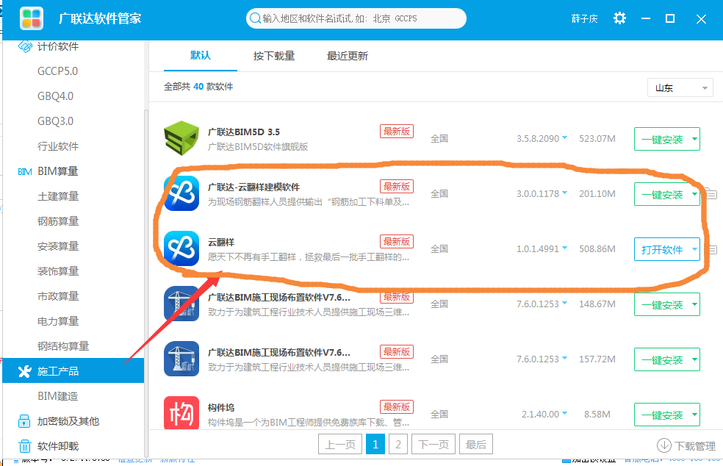The width and height of the screenshot is (723, 466).
Task: Install the 157.72M BIM施工现场布置软件
Action: click(x=662, y=359)
